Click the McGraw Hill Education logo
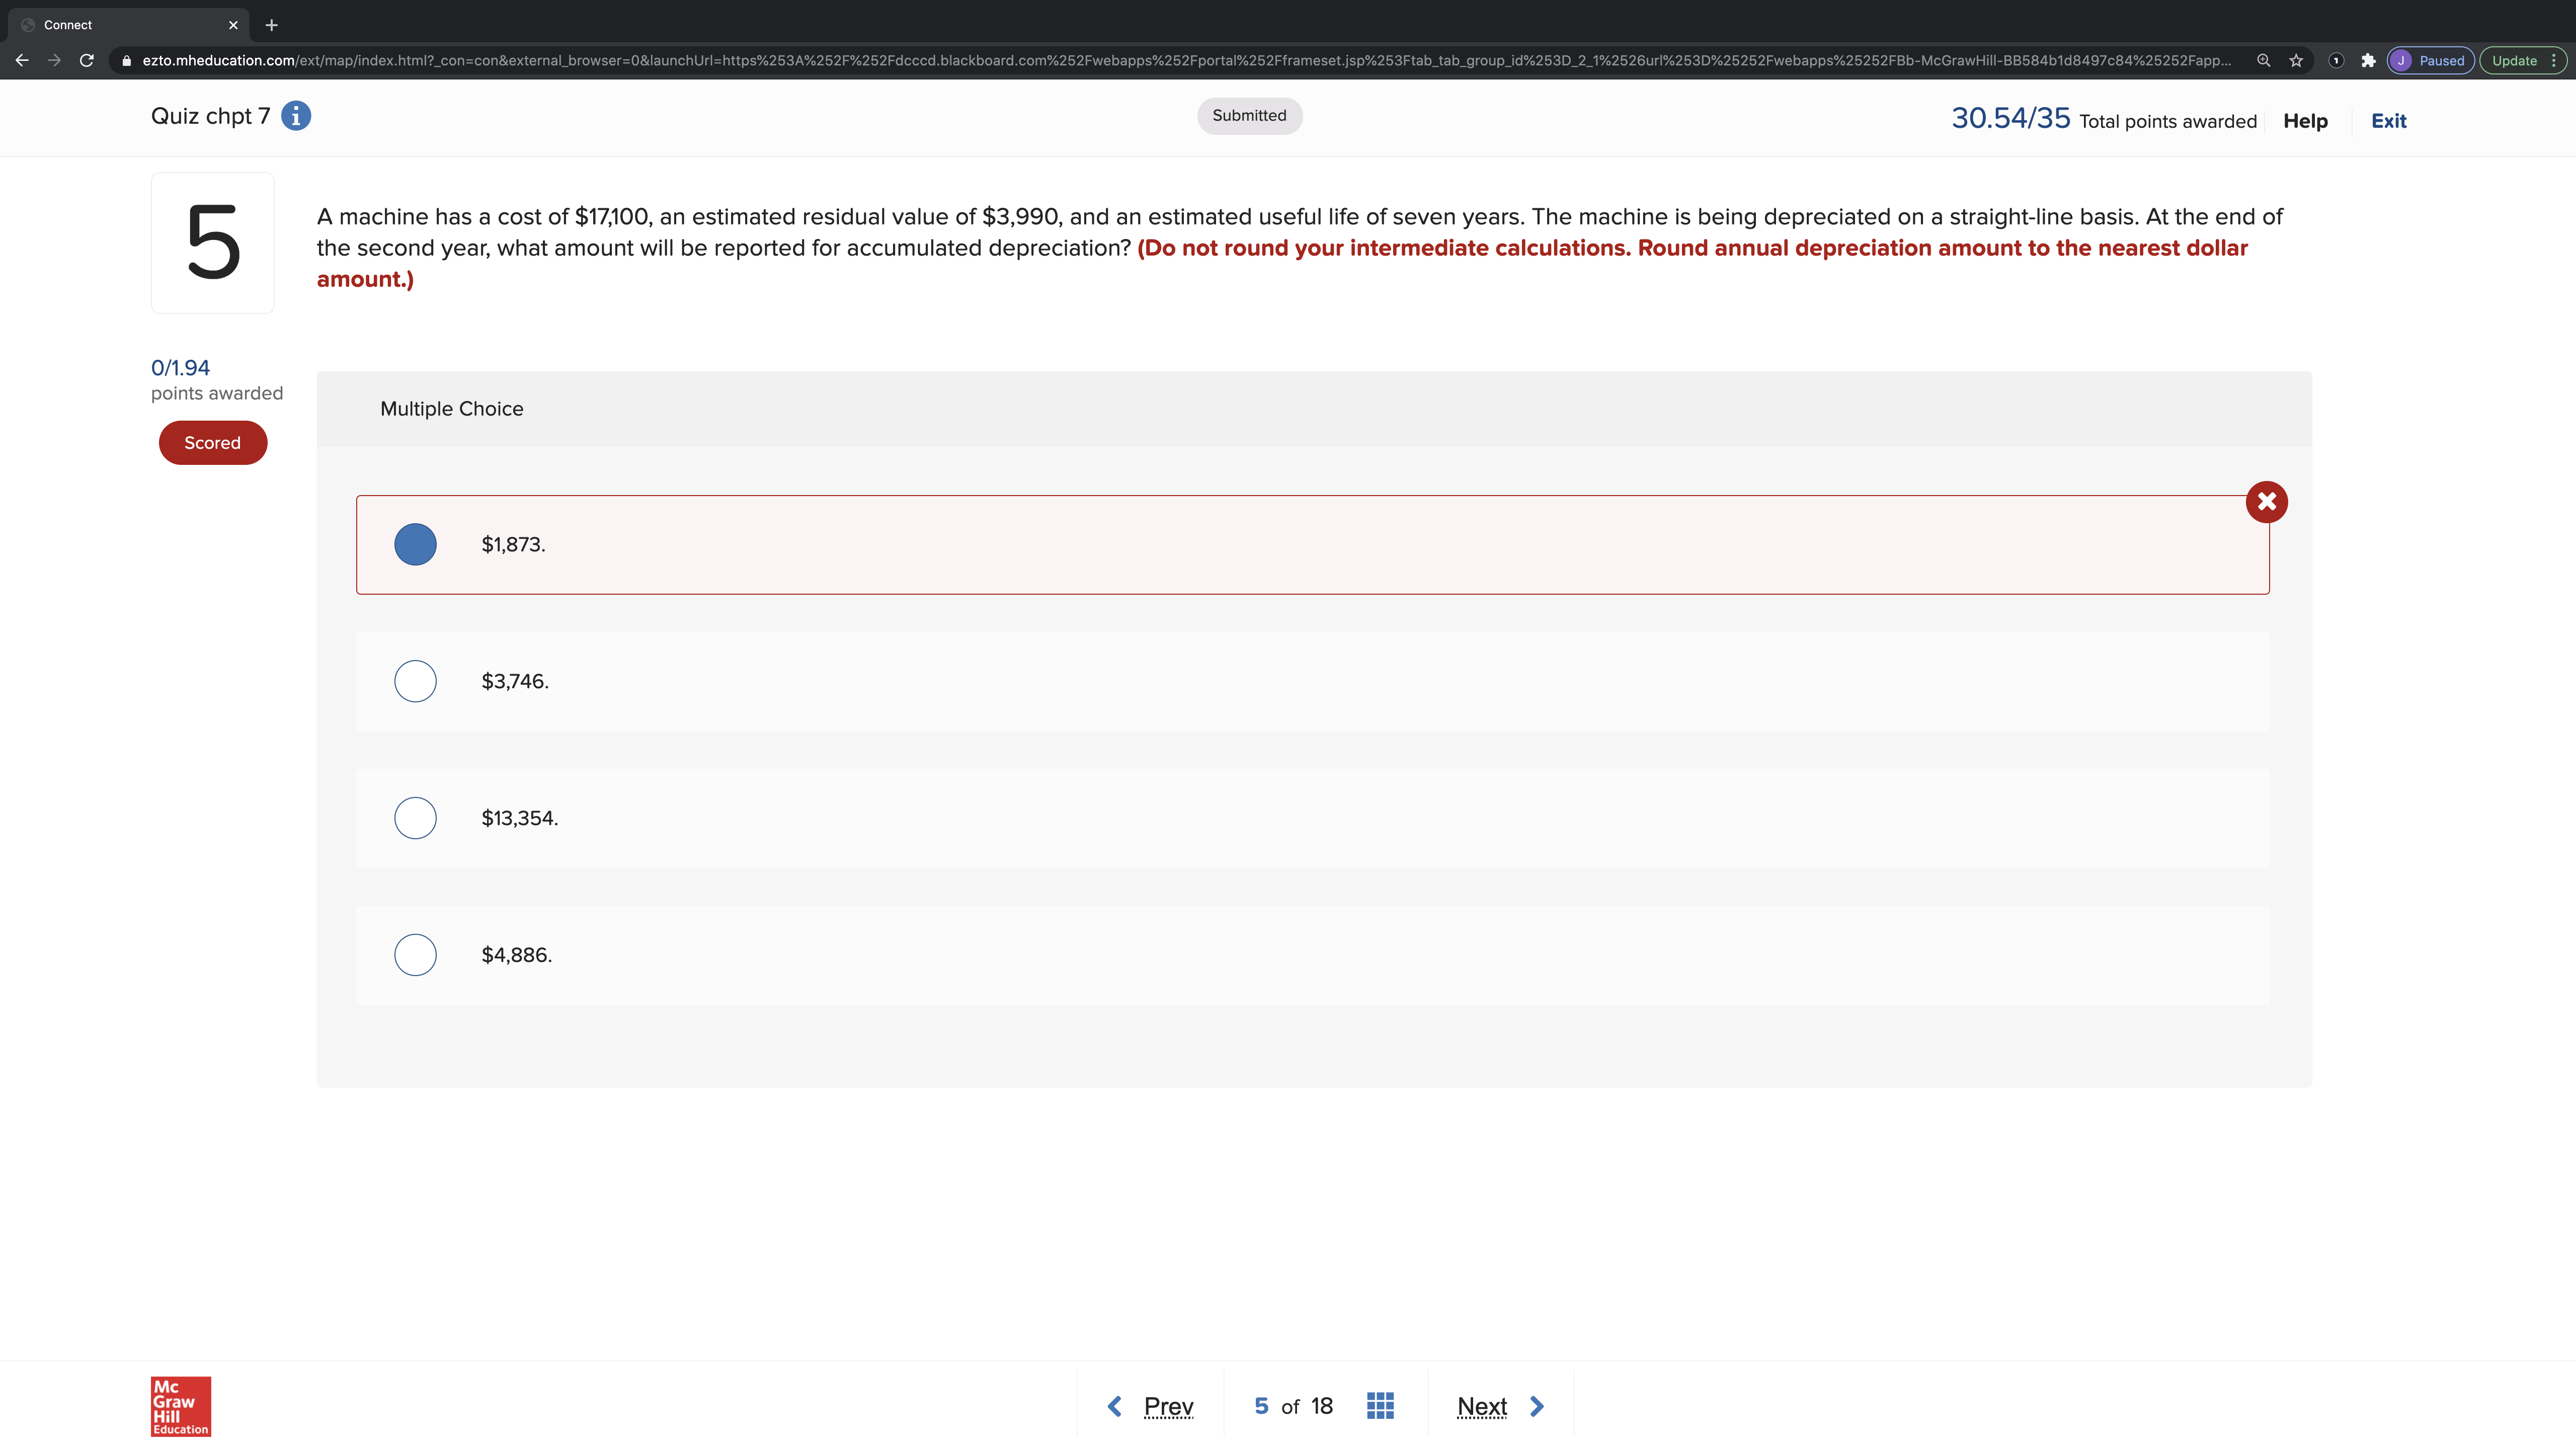2576x1449 pixels. (181, 1406)
